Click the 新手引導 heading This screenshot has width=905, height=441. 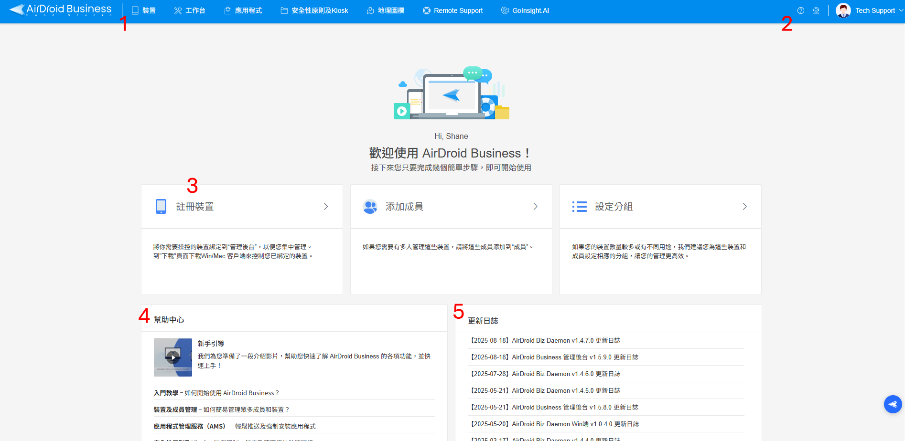click(x=211, y=344)
